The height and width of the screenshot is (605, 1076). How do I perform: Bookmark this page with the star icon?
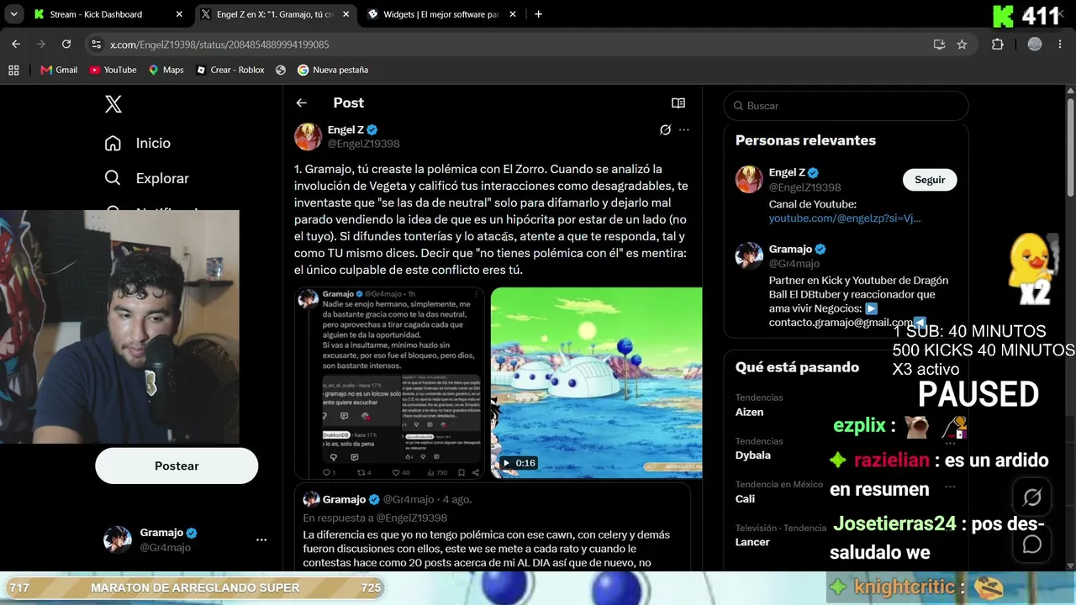tap(962, 44)
